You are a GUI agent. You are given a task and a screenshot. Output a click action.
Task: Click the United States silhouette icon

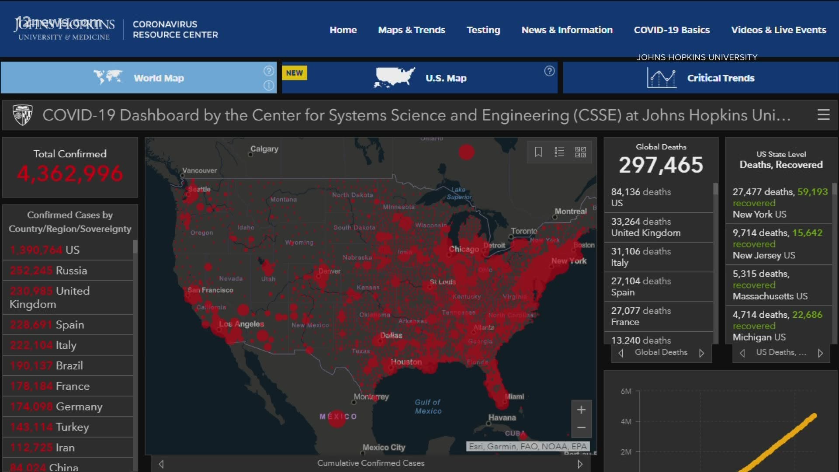pyautogui.click(x=394, y=77)
